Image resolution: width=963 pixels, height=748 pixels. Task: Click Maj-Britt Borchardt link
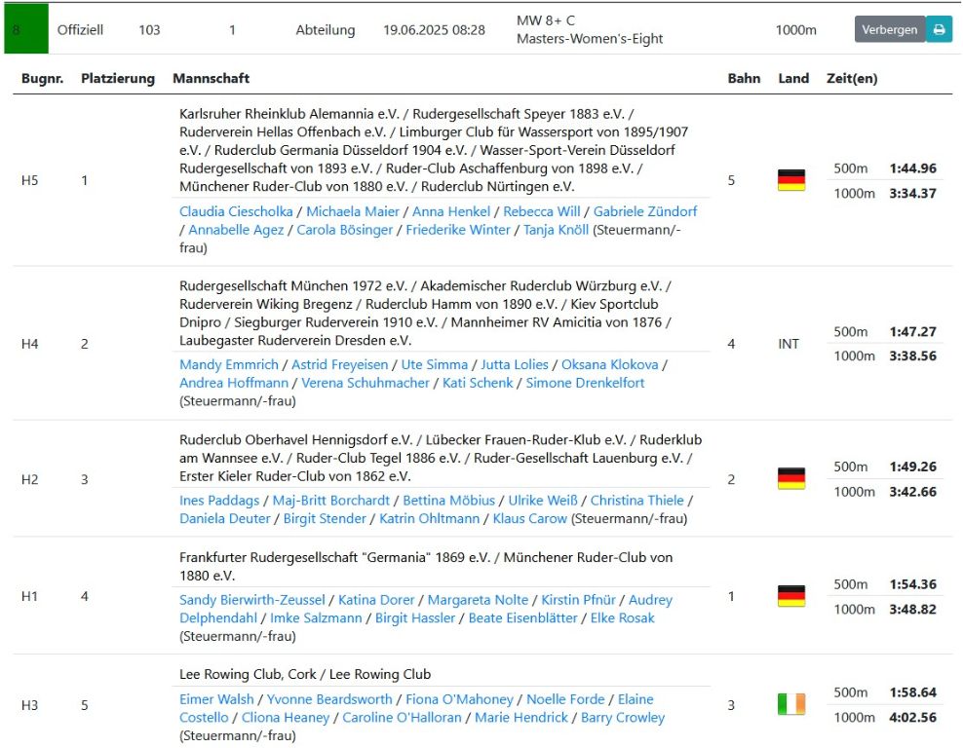(331, 501)
